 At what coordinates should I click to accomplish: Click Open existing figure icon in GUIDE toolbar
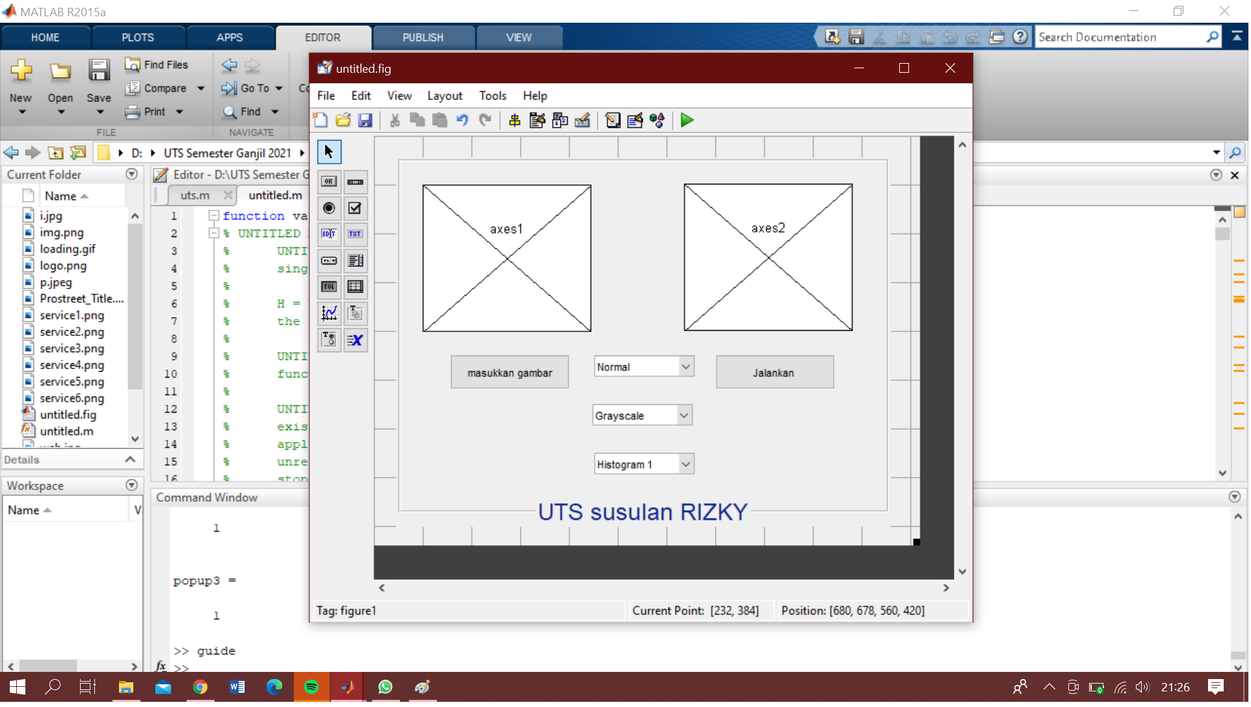(x=343, y=120)
